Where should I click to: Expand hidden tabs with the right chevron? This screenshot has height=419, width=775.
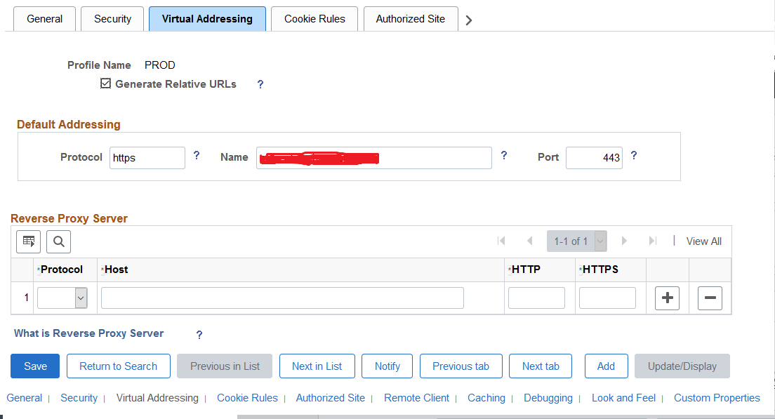pos(468,19)
